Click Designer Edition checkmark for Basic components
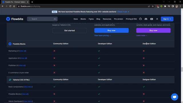The height and width of the screenshot is (103, 183). pos(144,87)
